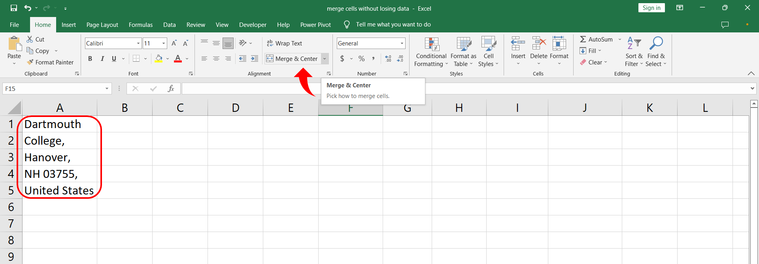Toggle Center horizontal alignment
This screenshot has height=264, width=759.
(x=216, y=58)
